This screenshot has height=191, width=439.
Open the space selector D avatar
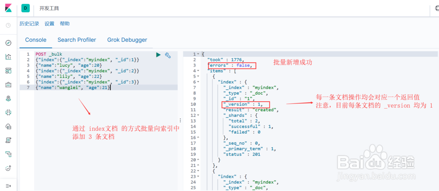coord(25,8)
